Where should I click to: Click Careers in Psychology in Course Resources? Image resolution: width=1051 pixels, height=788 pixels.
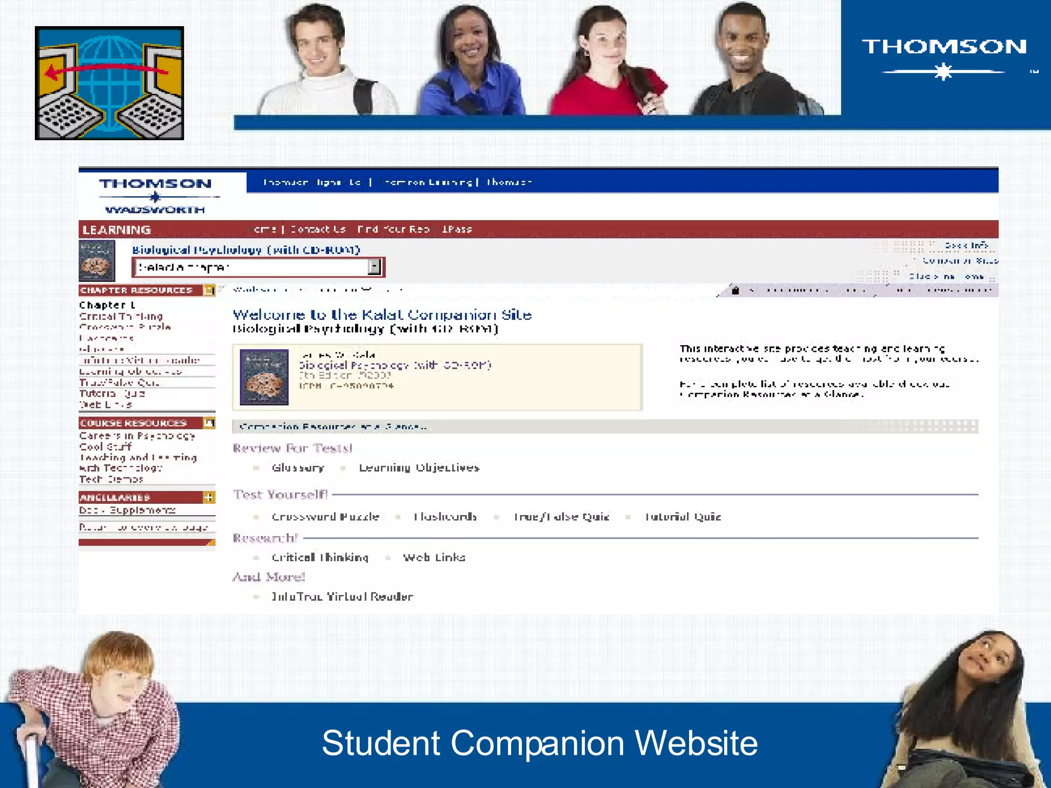137,436
